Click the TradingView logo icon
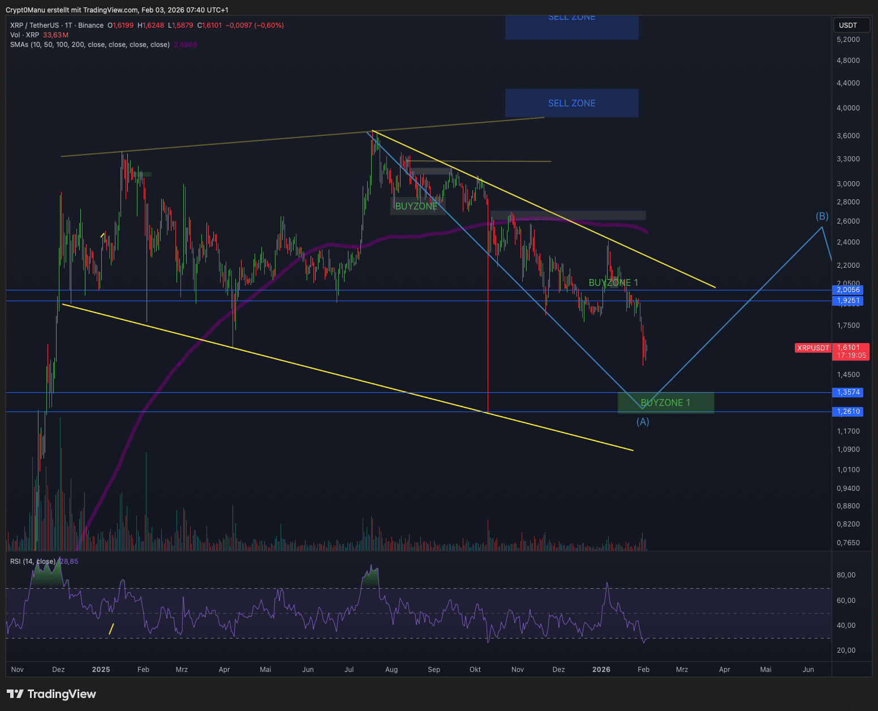Viewport: 878px width, 711px height. (x=15, y=694)
